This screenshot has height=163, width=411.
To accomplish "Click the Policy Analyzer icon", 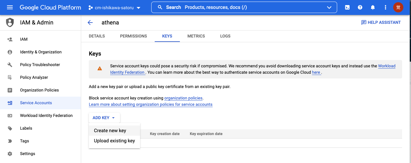I will 10,78.
